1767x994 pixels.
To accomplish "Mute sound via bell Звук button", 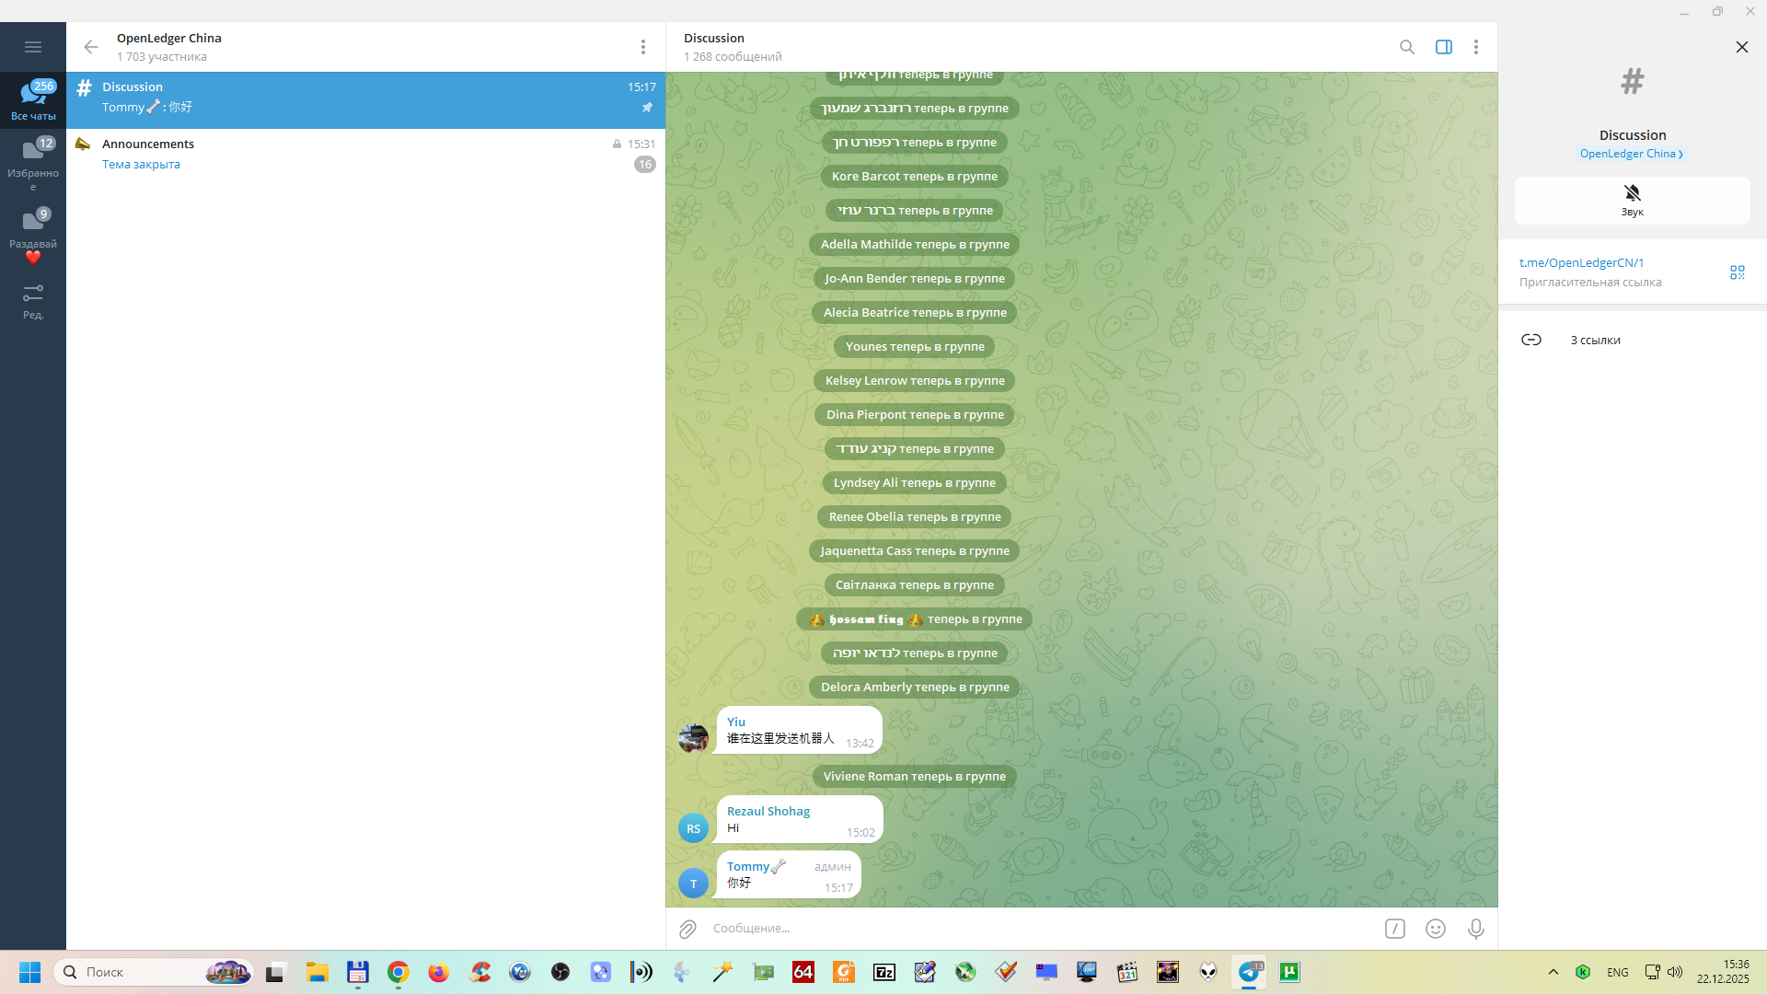I will coord(1632,200).
